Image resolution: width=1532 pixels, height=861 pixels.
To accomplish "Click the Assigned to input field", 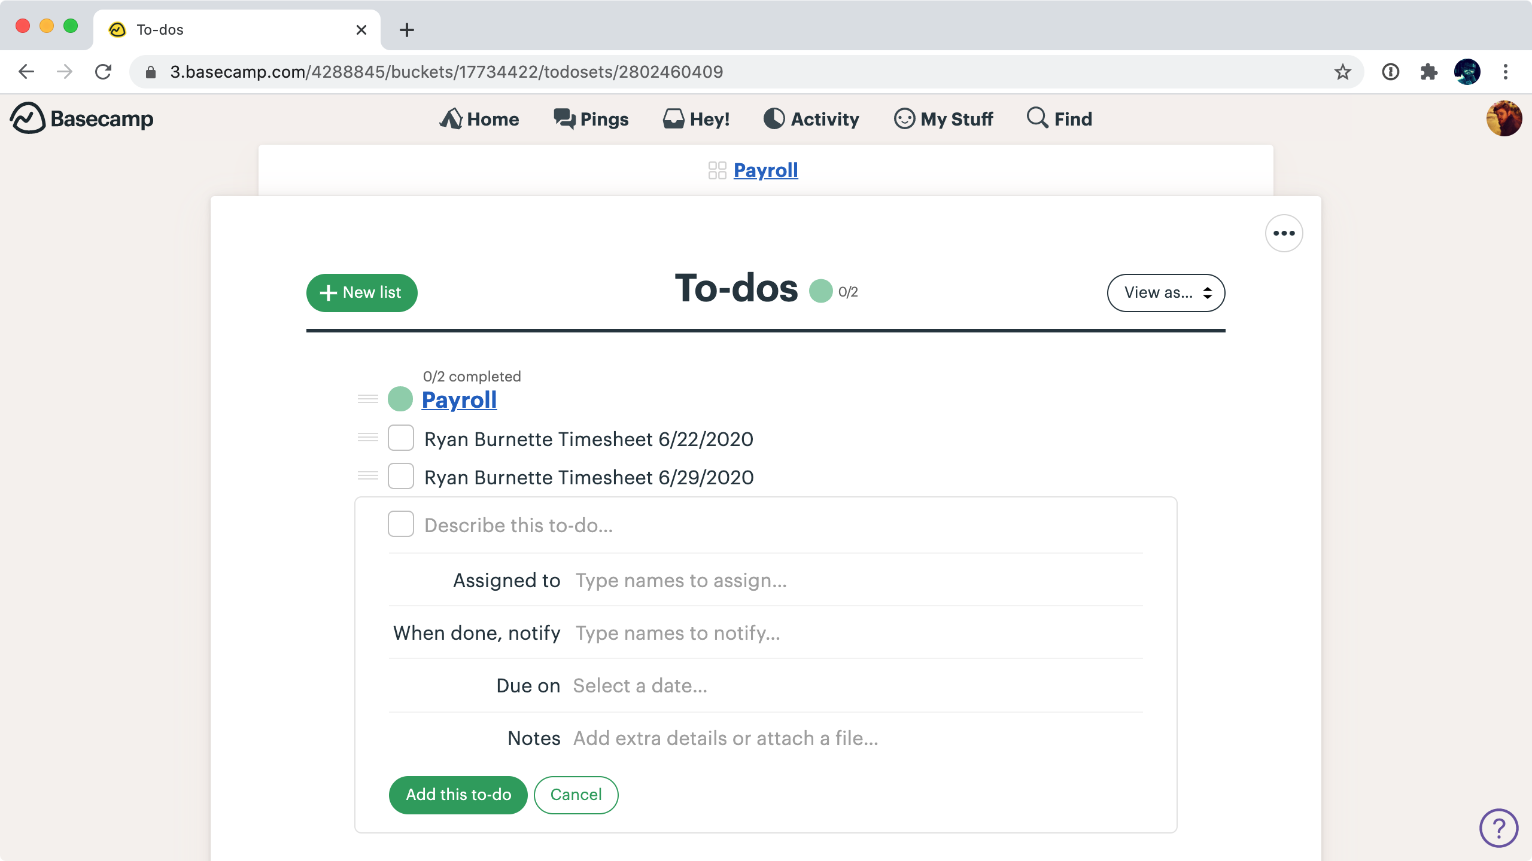I will (x=682, y=579).
